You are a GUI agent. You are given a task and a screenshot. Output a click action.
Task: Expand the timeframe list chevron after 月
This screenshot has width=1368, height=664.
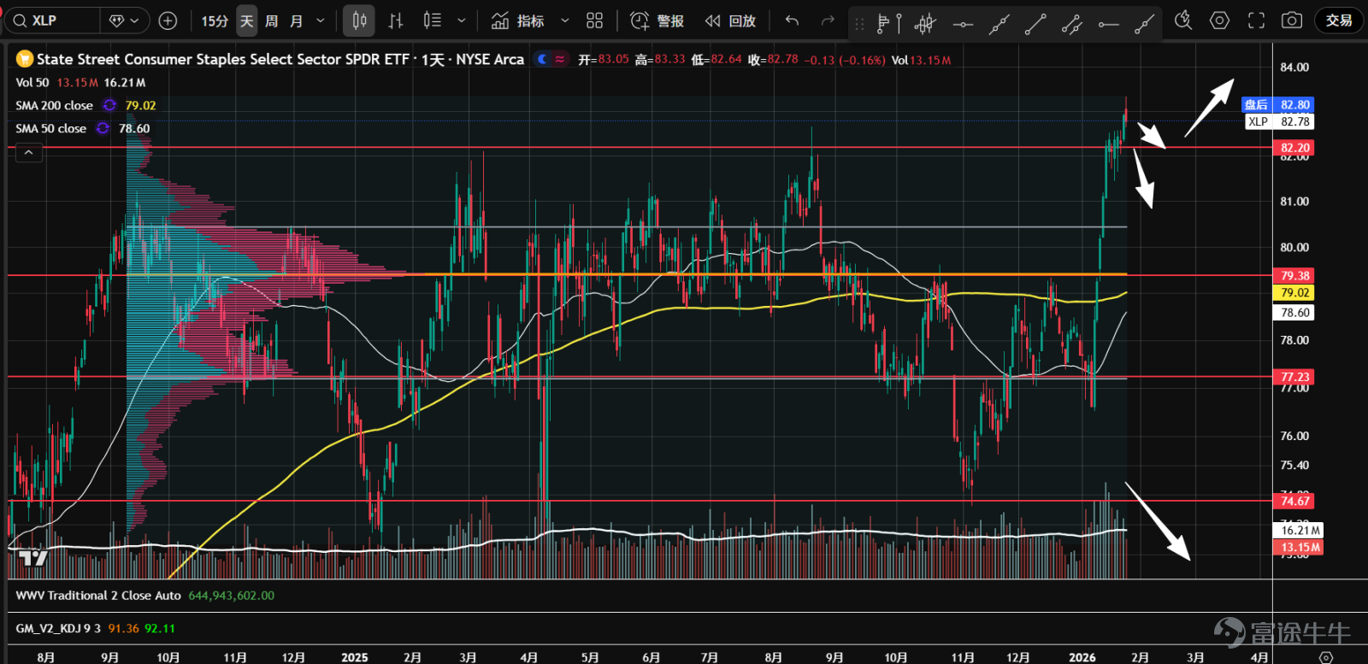[x=321, y=21]
